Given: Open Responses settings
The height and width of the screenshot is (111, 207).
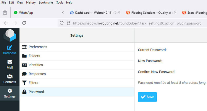Looking at the screenshot, I should tap(77, 74).
